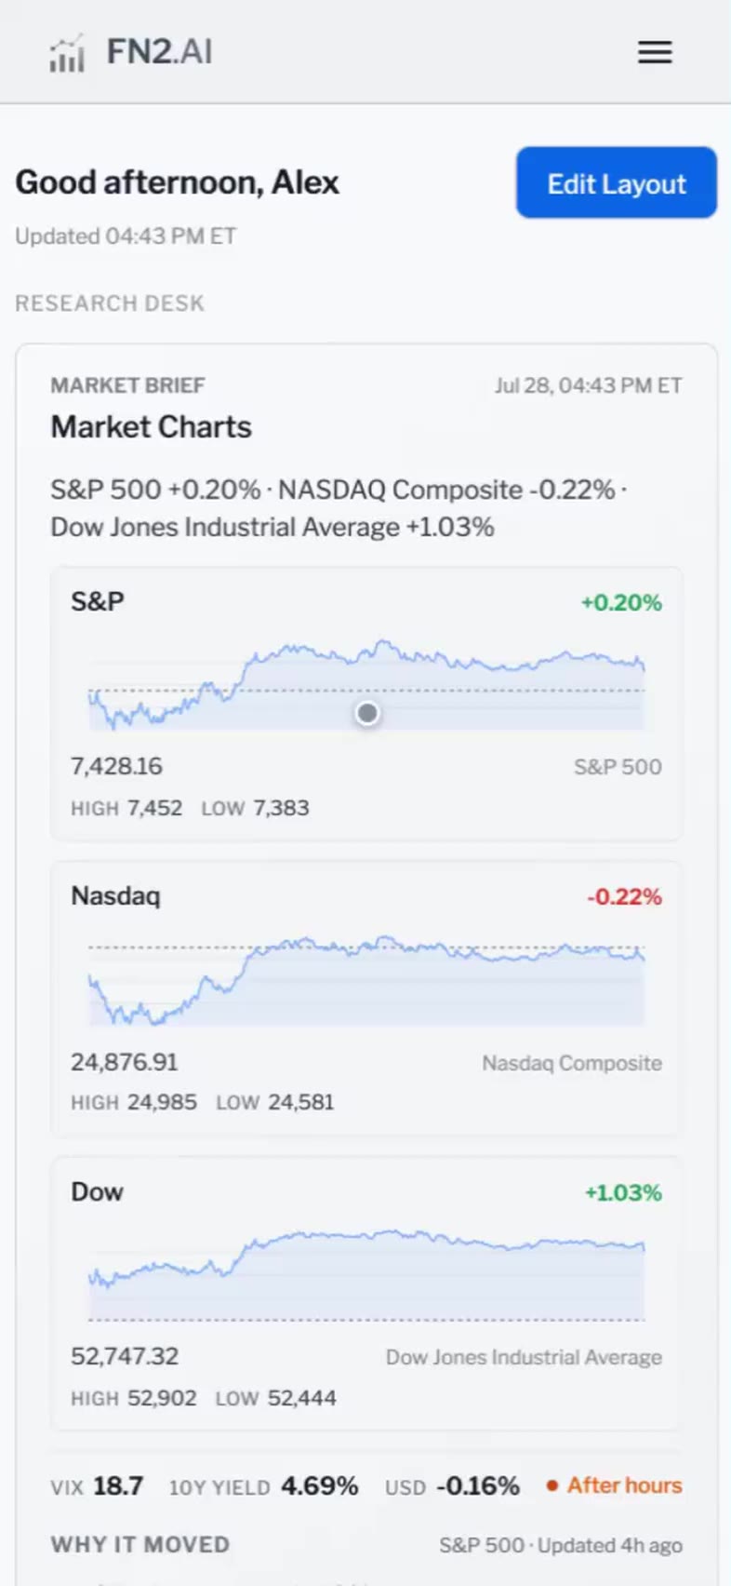Image resolution: width=731 pixels, height=1586 pixels.
Task: Click the orange After hours status dot
Action: 552,1485
